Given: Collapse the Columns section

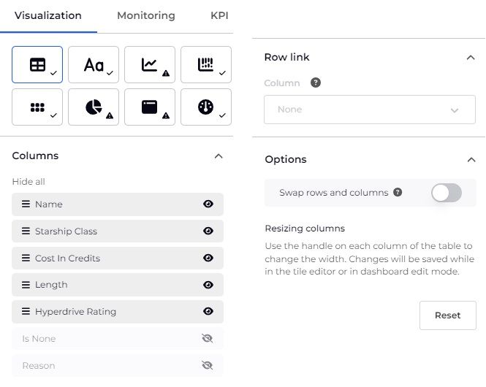Looking at the screenshot, I should (219, 156).
